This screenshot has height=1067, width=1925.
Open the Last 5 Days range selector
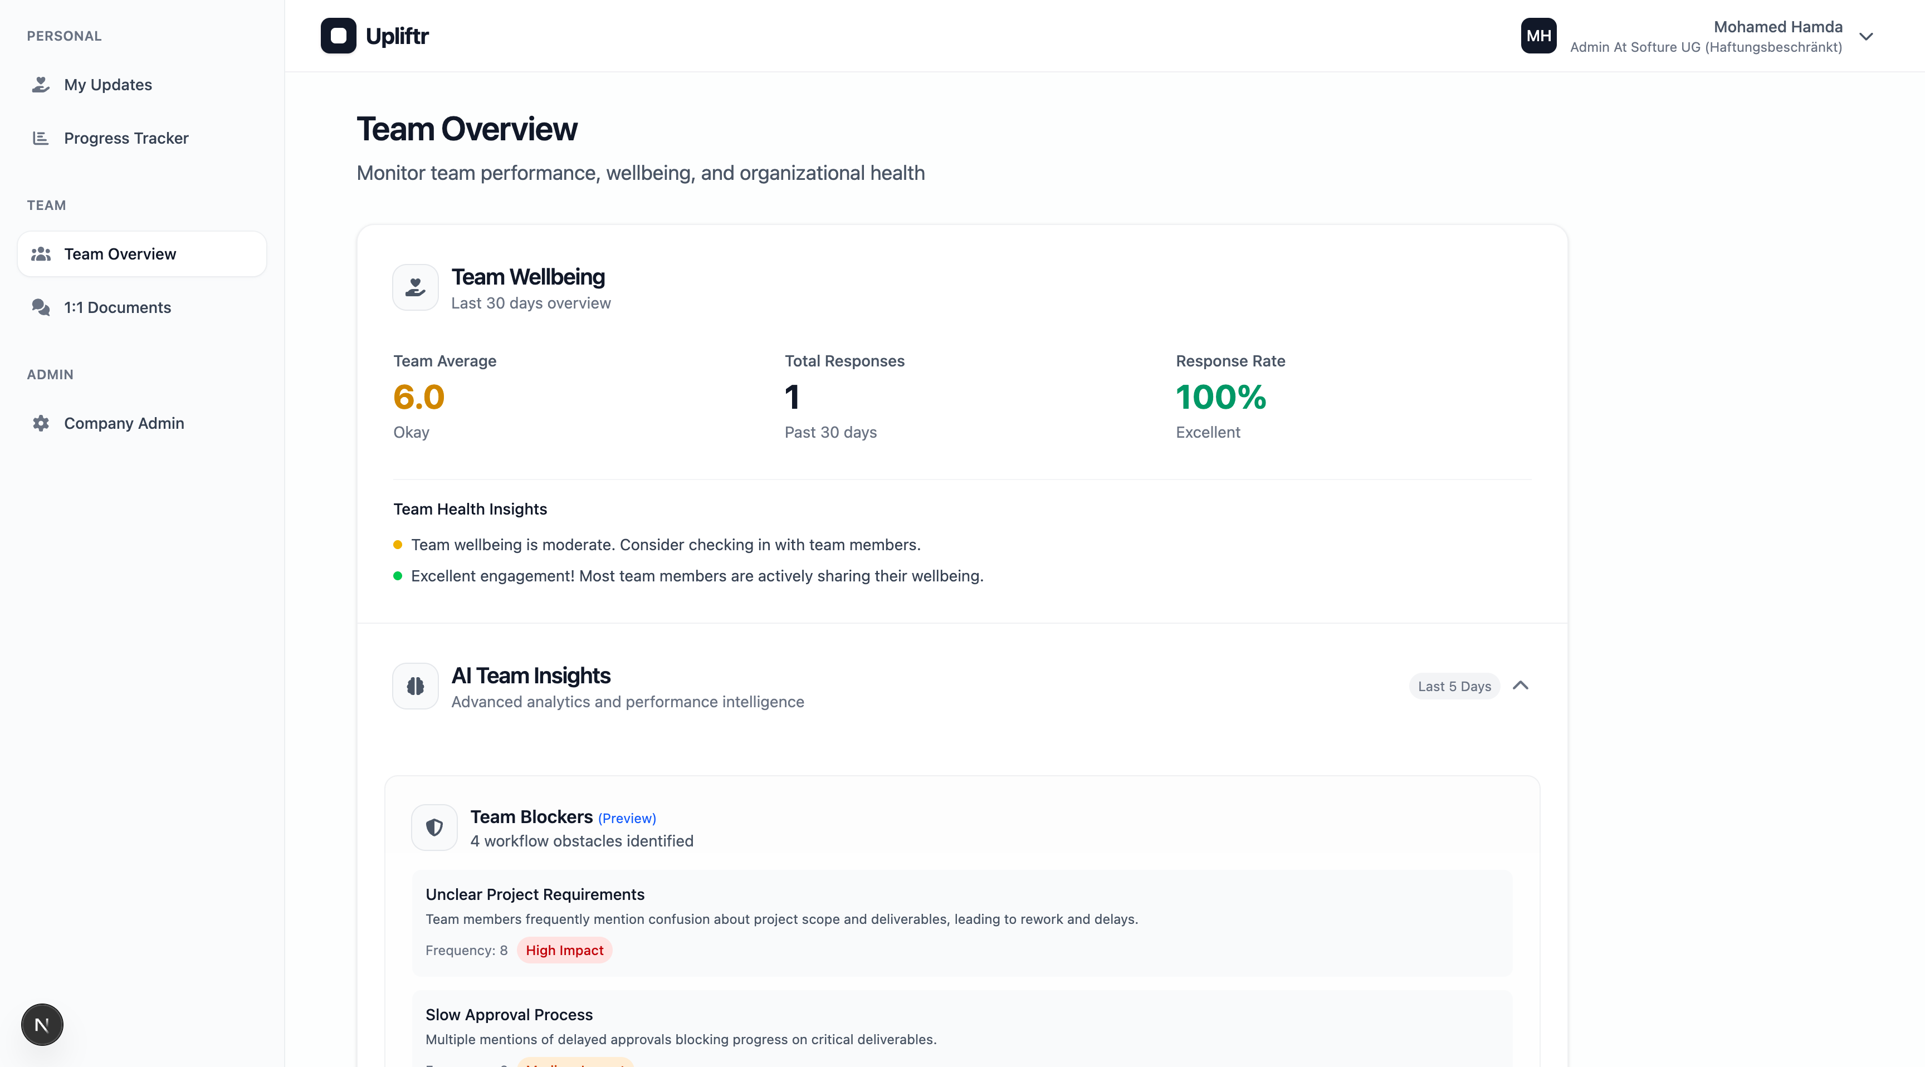coord(1453,686)
